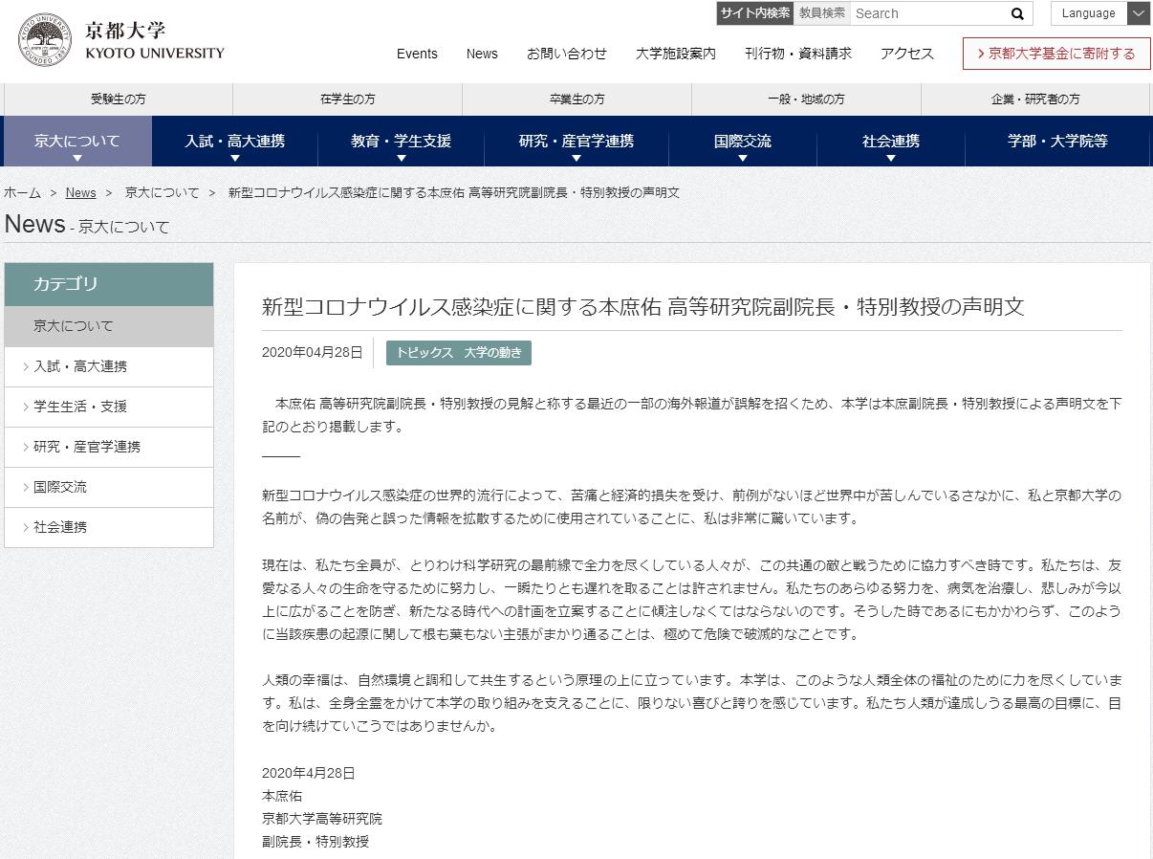The image size is (1153, 859).
Task: Click the search magnifier icon
Action: click(1016, 13)
